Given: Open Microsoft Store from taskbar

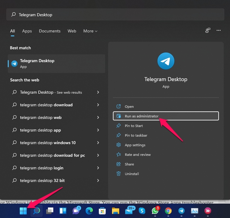Looking at the screenshot, I should coord(102,211).
